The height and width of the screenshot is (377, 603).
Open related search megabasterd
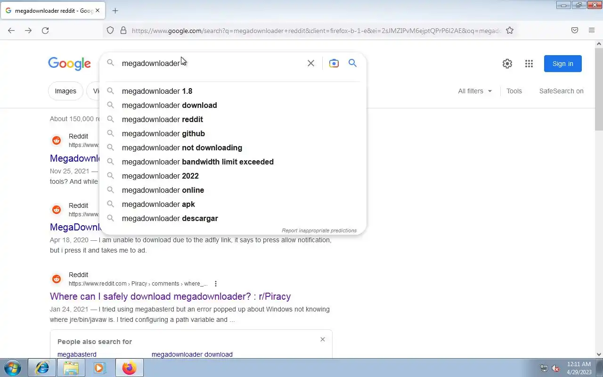(77, 354)
